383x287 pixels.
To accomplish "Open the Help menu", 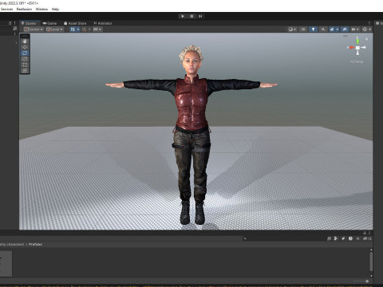I will click(55, 9).
